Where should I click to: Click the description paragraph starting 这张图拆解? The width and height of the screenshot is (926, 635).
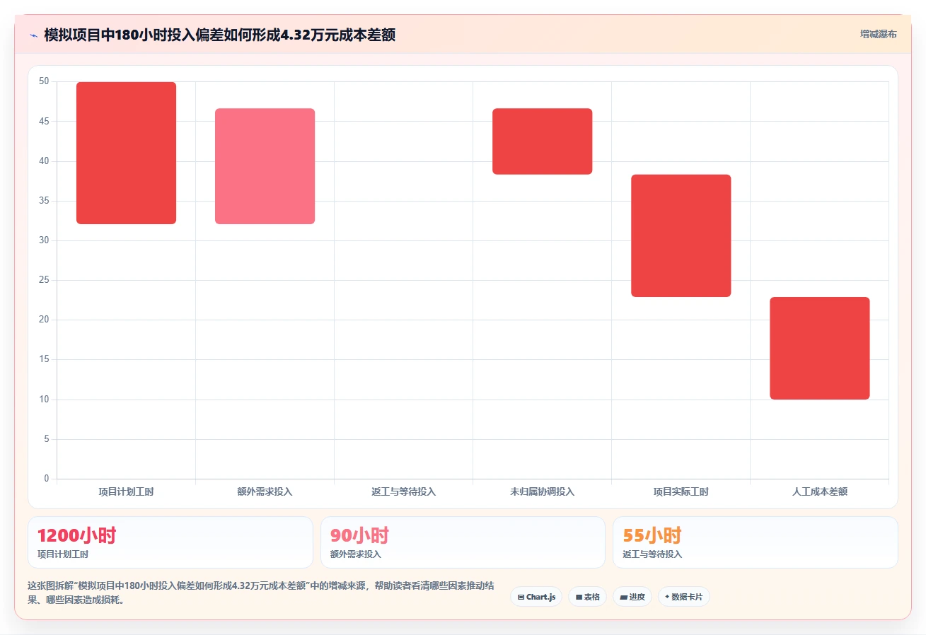(261, 593)
